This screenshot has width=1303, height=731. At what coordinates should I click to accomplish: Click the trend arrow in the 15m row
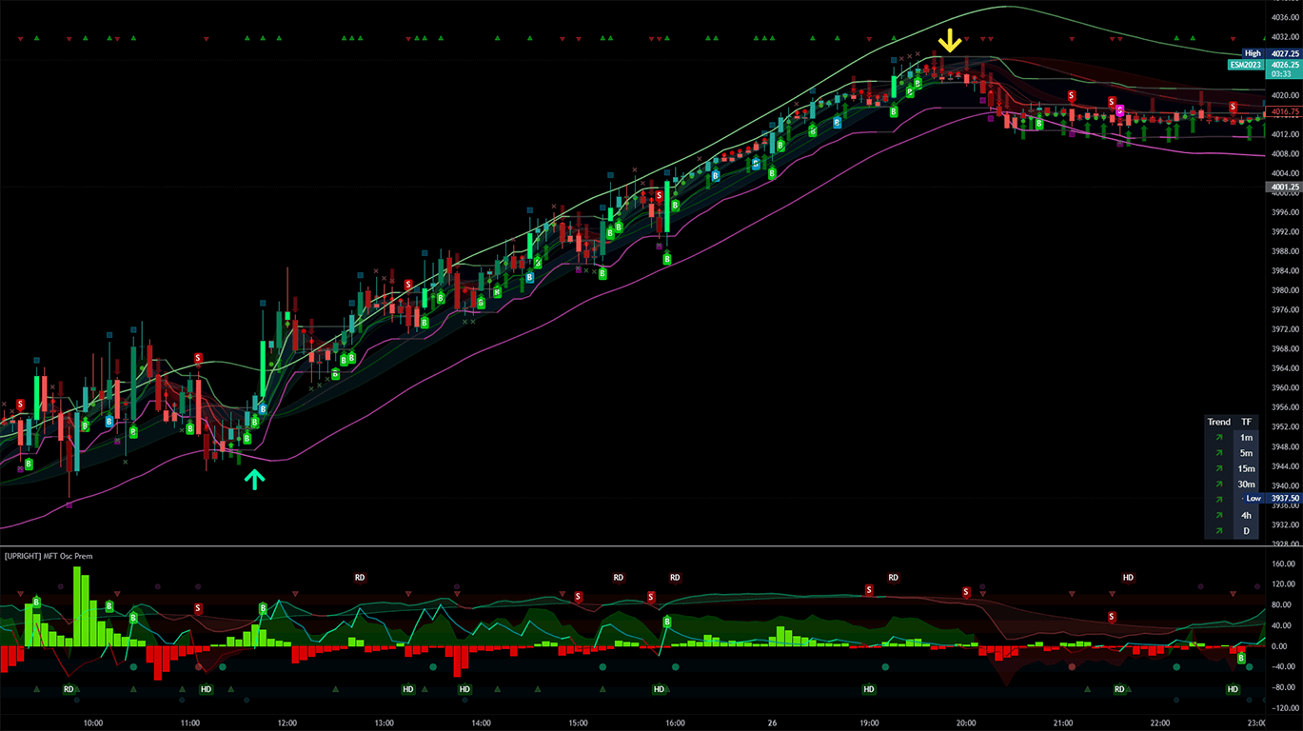1218,468
